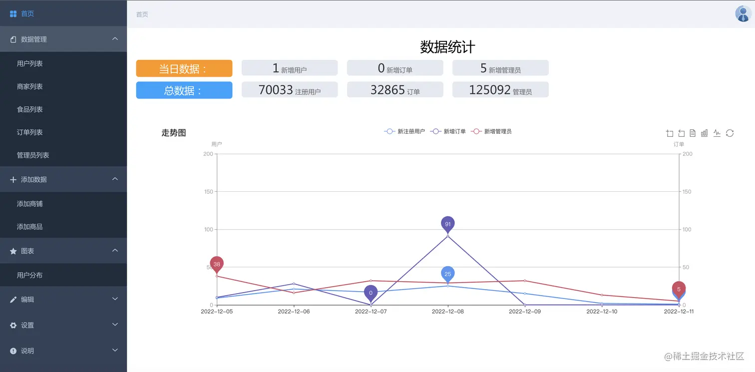Collapse the 数据管理 section
The height and width of the screenshot is (372, 755).
pos(63,39)
